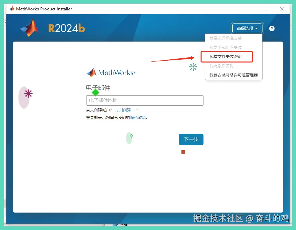
Task: Open the 高级选项 dropdown button
Action: [x=247, y=28]
